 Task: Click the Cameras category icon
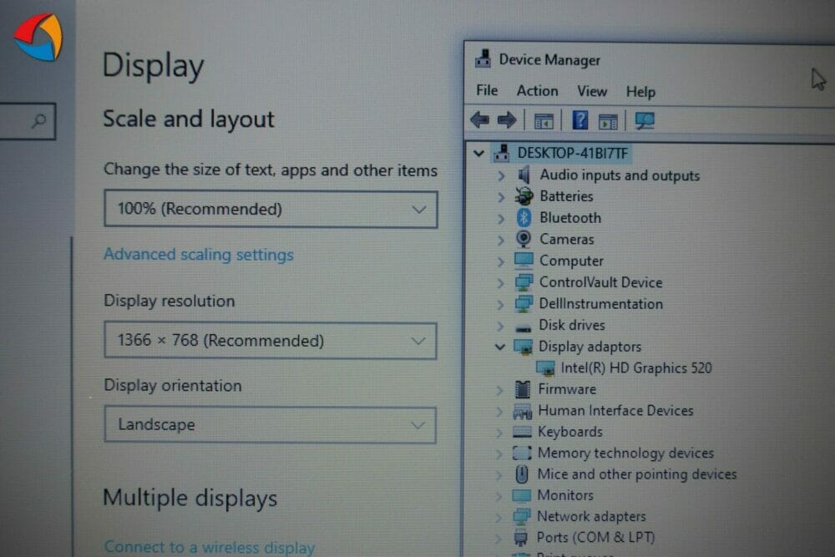[x=524, y=239]
